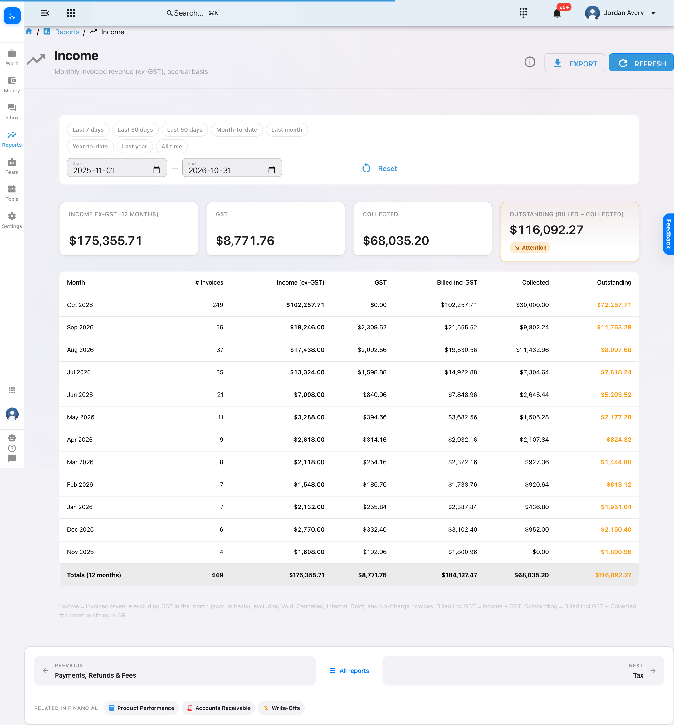The image size is (674, 725).
Task: Open Inbox in the sidebar
Action: click(x=12, y=112)
